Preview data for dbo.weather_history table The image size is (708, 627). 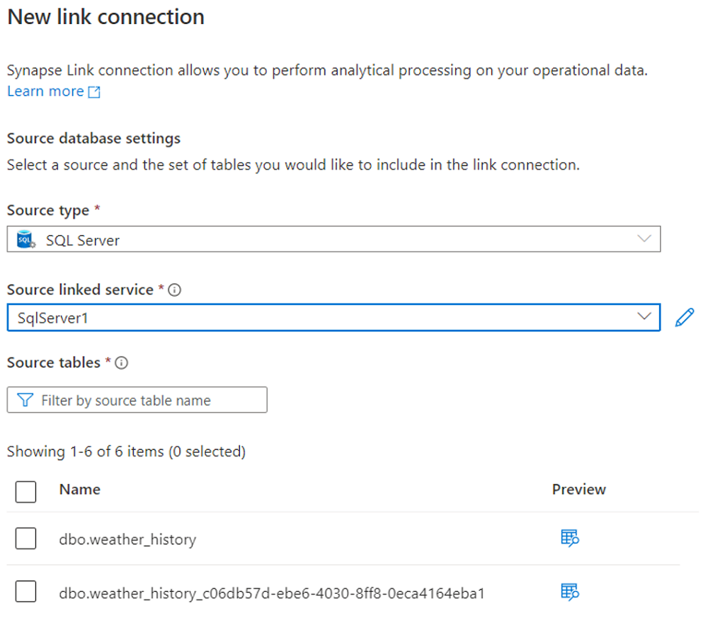(x=569, y=539)
